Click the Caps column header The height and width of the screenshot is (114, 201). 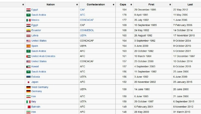point(123,5)
